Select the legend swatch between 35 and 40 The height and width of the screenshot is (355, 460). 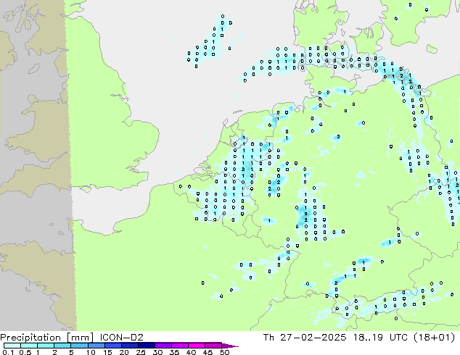(x=180, y=346)
